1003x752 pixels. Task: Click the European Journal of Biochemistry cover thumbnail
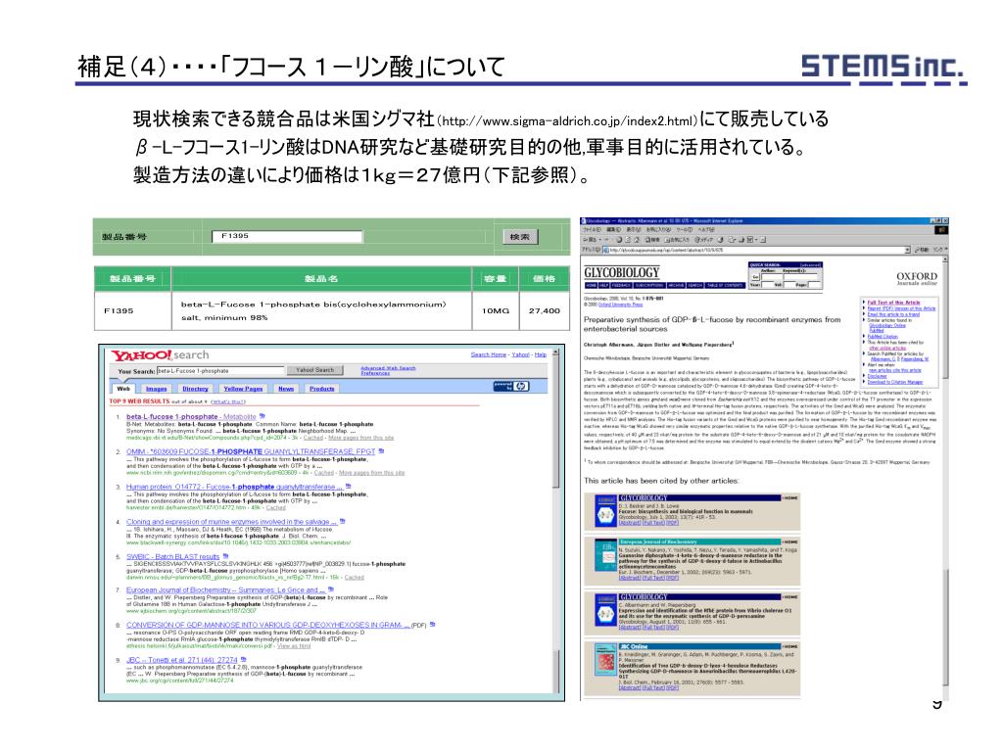click(605, 555)
